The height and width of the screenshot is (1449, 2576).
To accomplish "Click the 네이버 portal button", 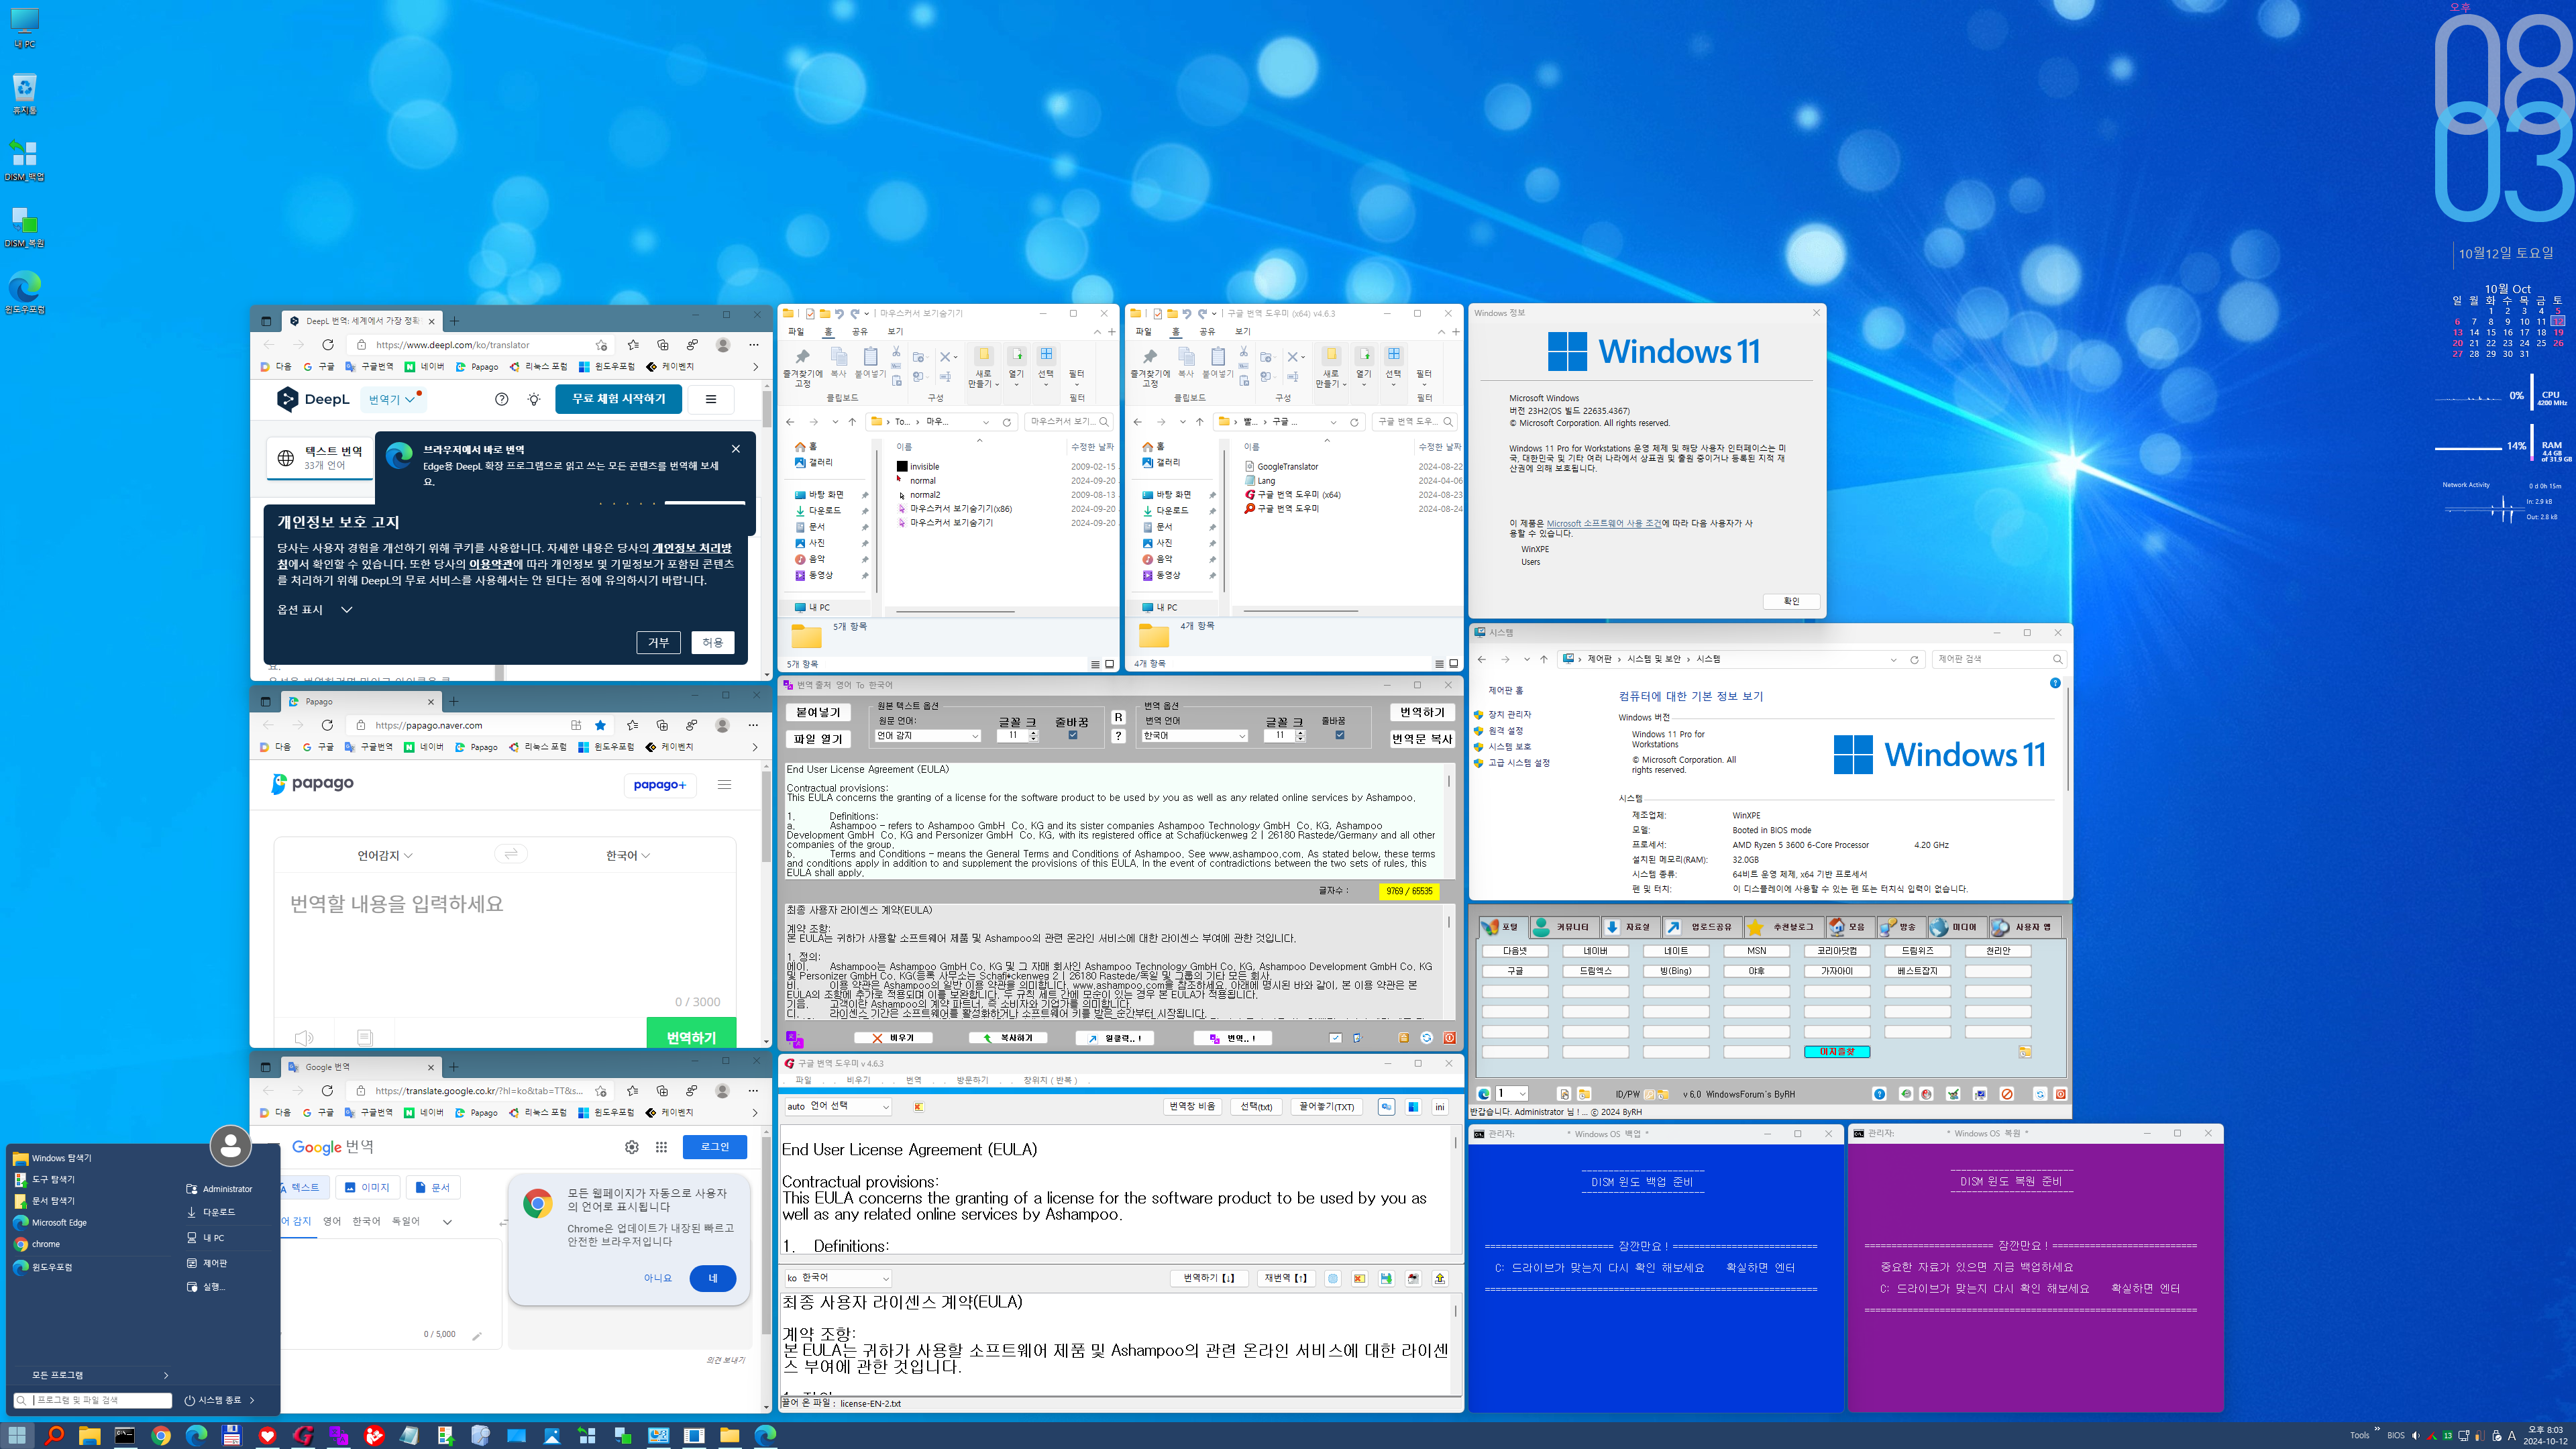I will pyautogui.click(x=1595, y=951).
